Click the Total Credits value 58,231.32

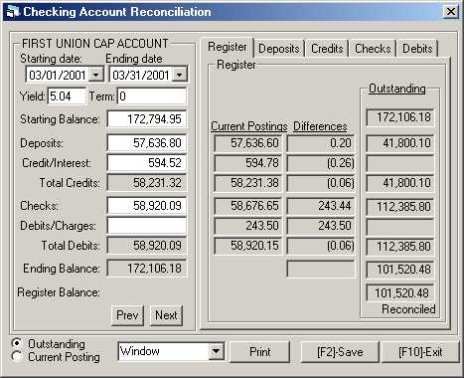147,183
